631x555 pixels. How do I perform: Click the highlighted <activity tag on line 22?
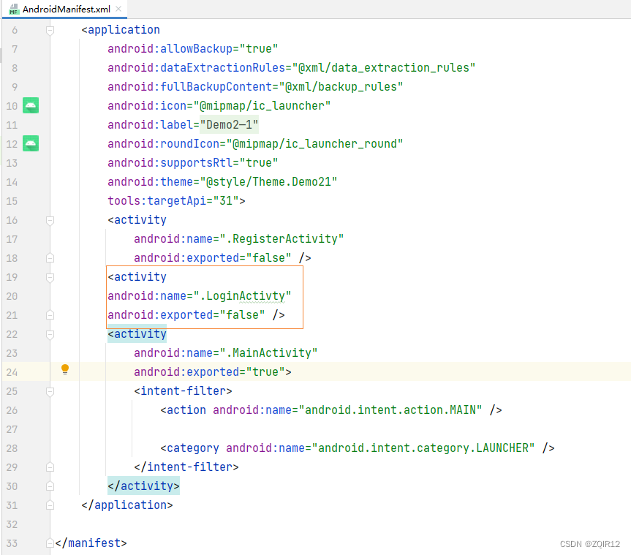[x=137, y=334]
